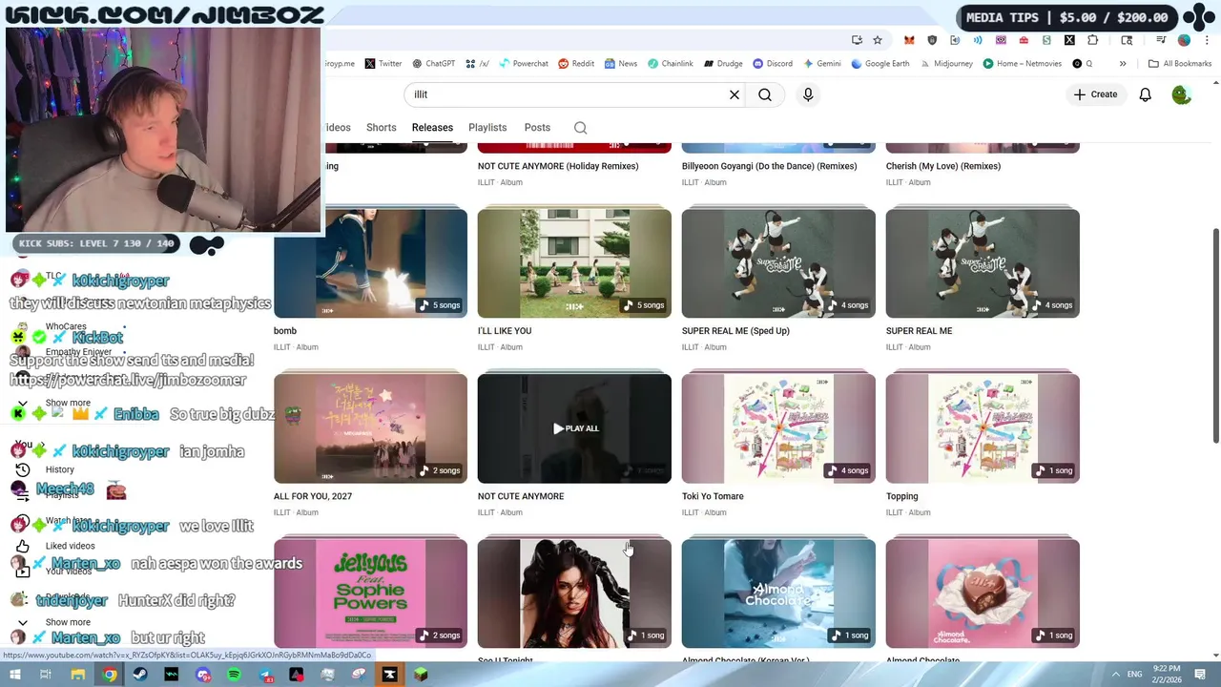Switch to the Posts tab

(537, 128)
